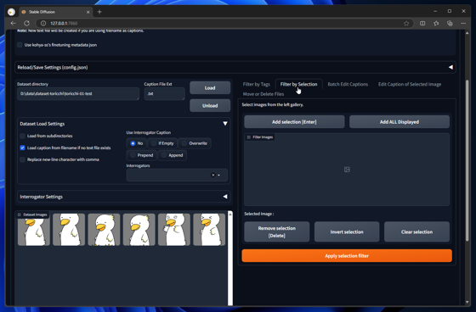Select the sixth duck thumbnail in Dataset Images
Screen dimensions: 476x312
[209, 229]
